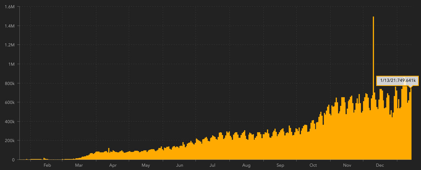Screen dimensions: 421x170
Task: Click the 400k y-axis label
Action: tap(9, 122)
